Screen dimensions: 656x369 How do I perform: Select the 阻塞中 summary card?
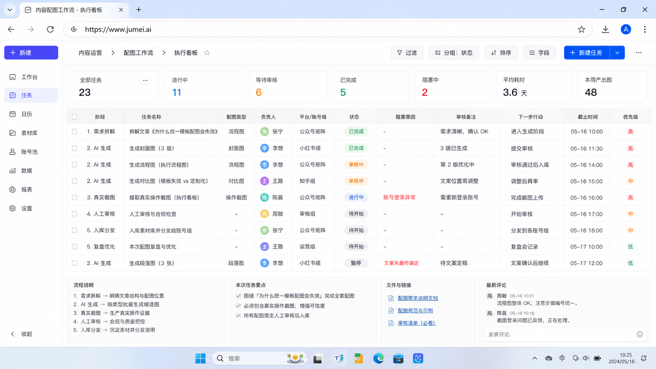click(x=452, y=87)
